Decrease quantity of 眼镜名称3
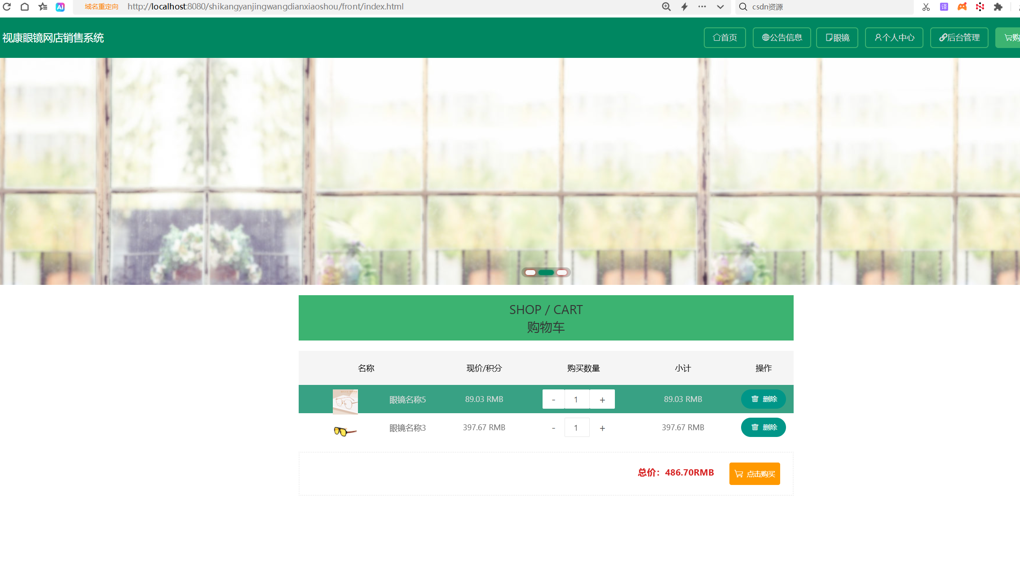Viewport: 1020px width, 572px height. (553, 428)
